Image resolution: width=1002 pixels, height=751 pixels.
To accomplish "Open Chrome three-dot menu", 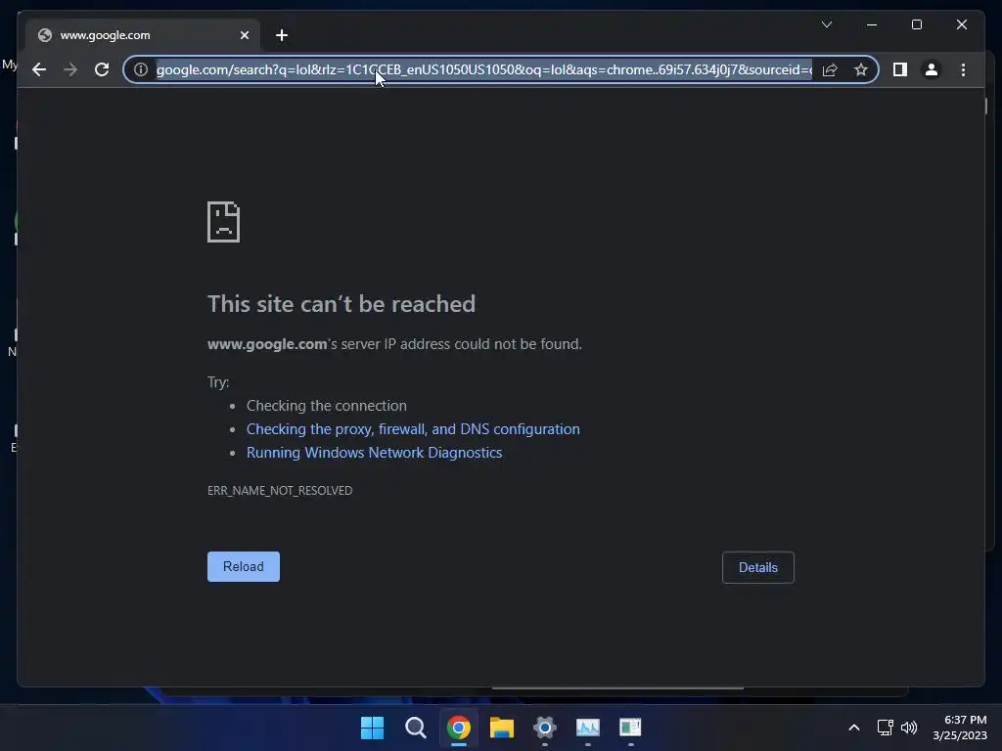I will (963, 69).
